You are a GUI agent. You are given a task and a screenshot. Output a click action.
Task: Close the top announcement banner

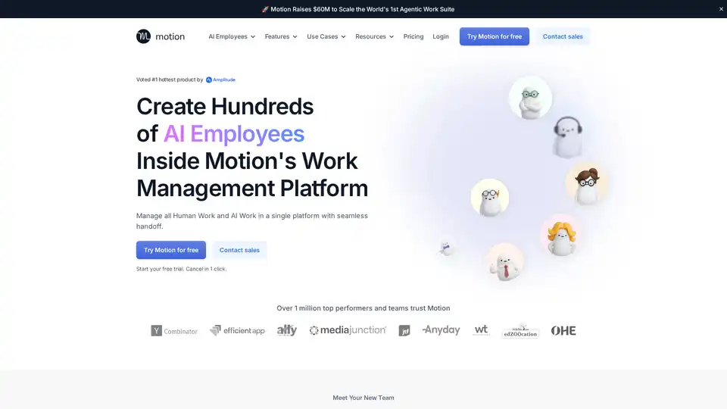(721, 9)
